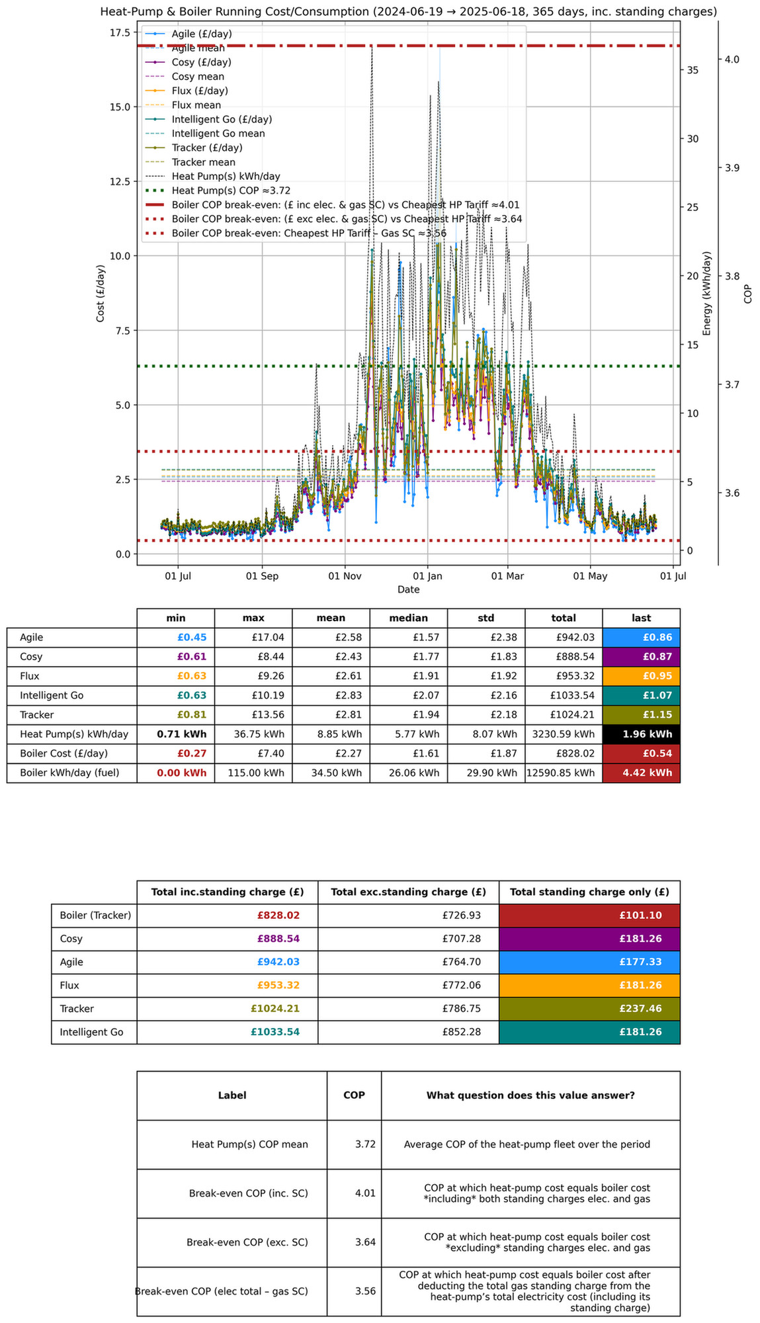Image resolution: width=760 pixels, height=1323 pixels.
Task: Click 'Total inc.standing charge (£)' header
Action: (228, 892)
